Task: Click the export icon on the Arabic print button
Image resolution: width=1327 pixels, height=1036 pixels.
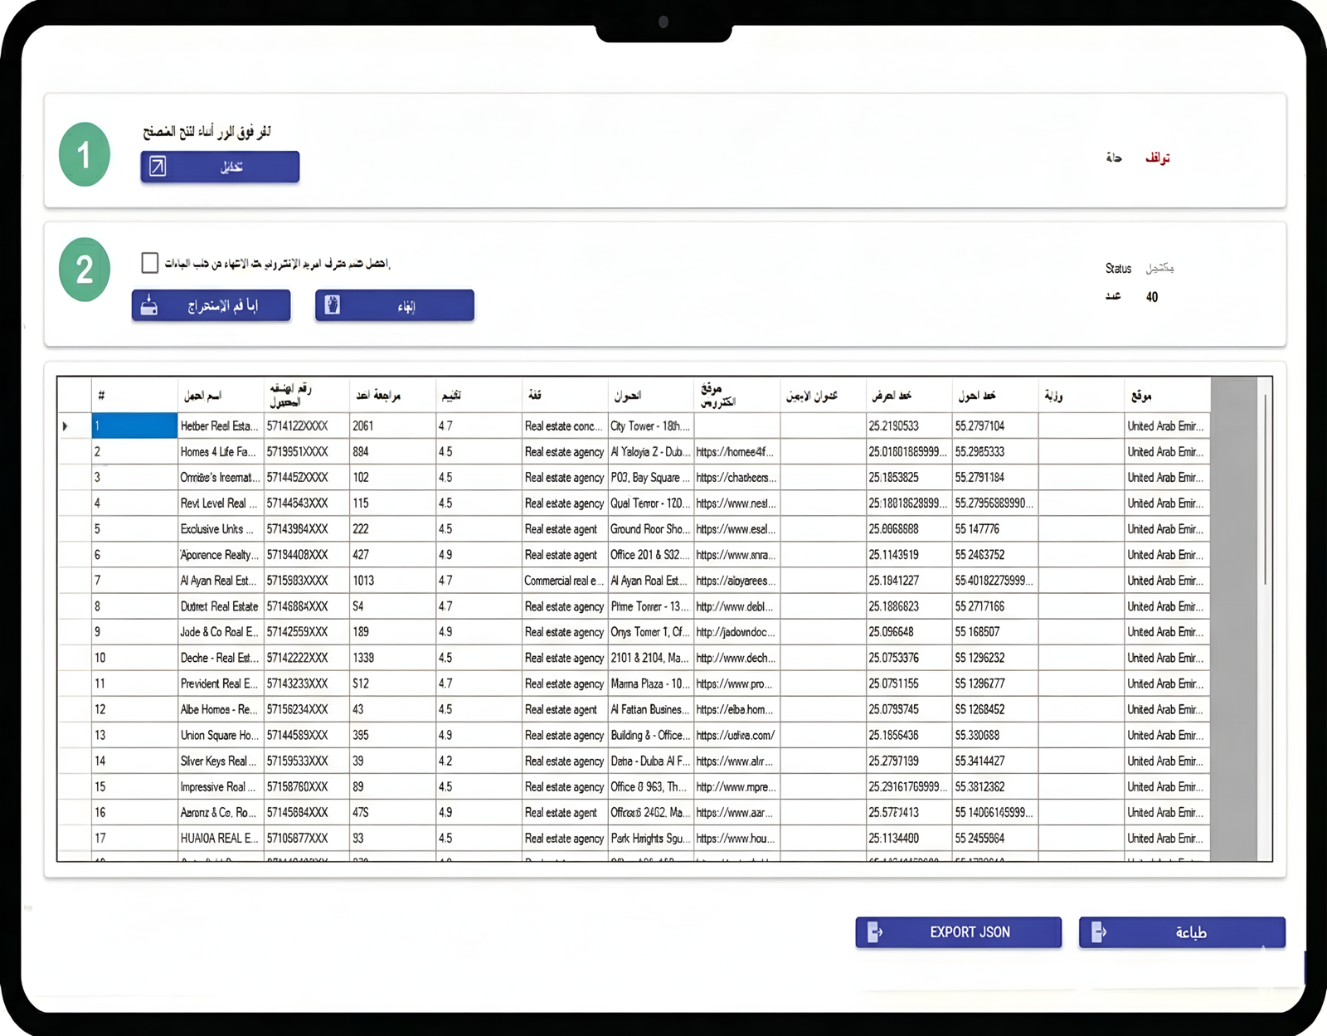Action: coord(1098,932)
